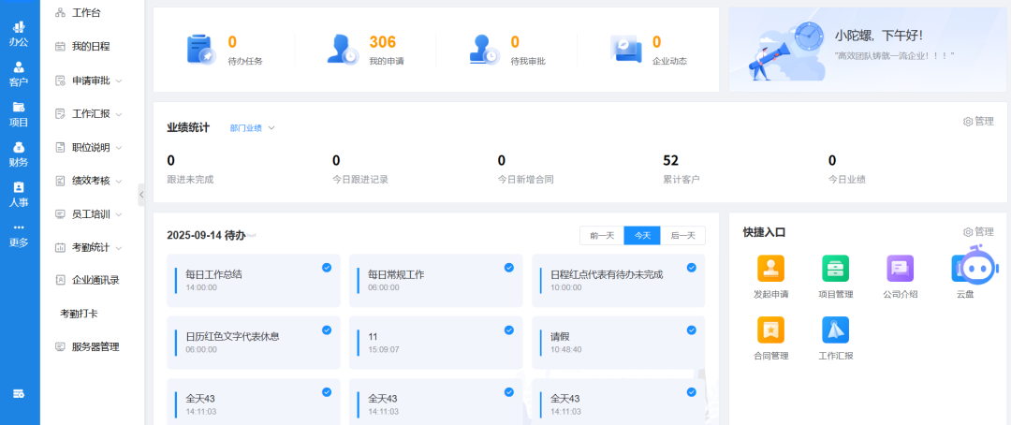Click the robot assistant floating icon
The height and width of the screenshot is (425, 1011).
(x=980, y=266)
